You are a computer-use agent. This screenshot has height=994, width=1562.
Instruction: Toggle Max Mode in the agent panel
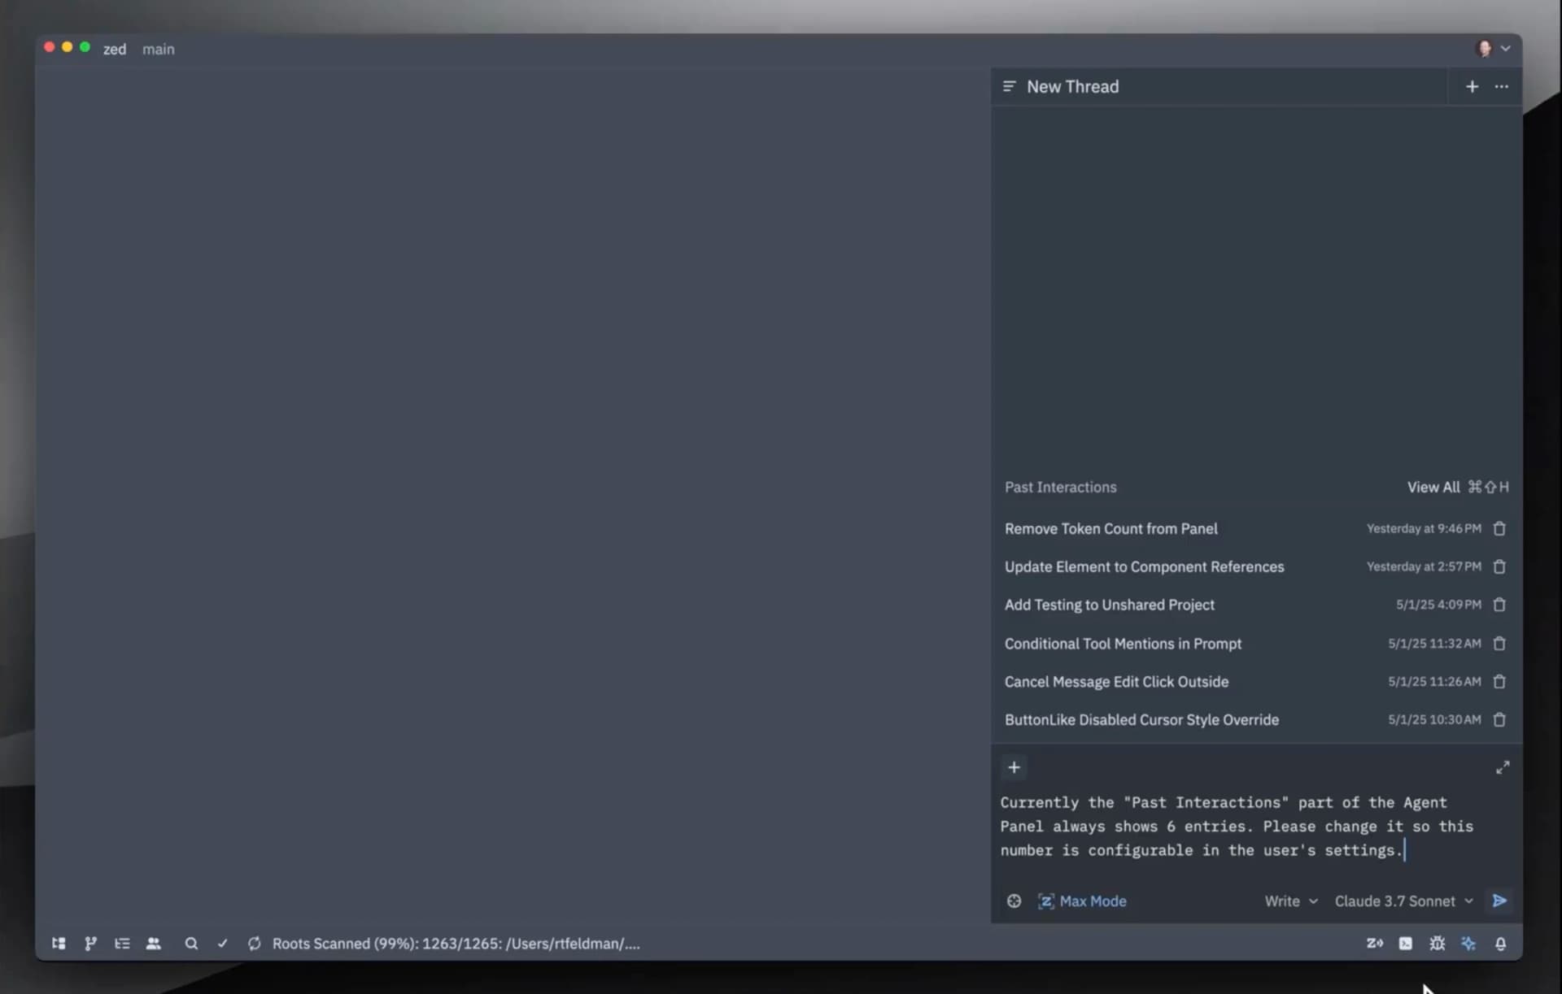(x=1082, y=901)
